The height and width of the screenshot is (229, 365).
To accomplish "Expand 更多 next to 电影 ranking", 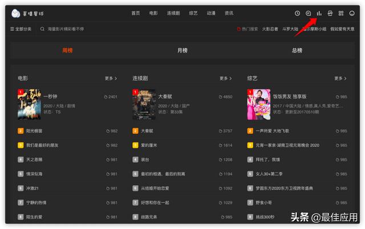I will click(111, 79).
